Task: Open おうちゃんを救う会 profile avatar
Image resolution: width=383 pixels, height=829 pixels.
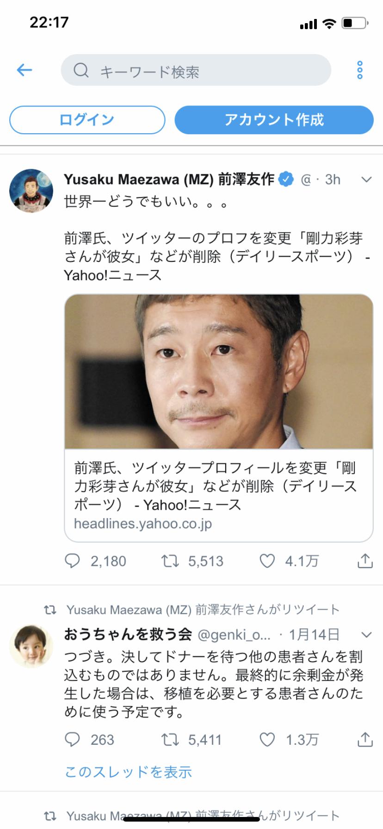Action: click(31, 646)
